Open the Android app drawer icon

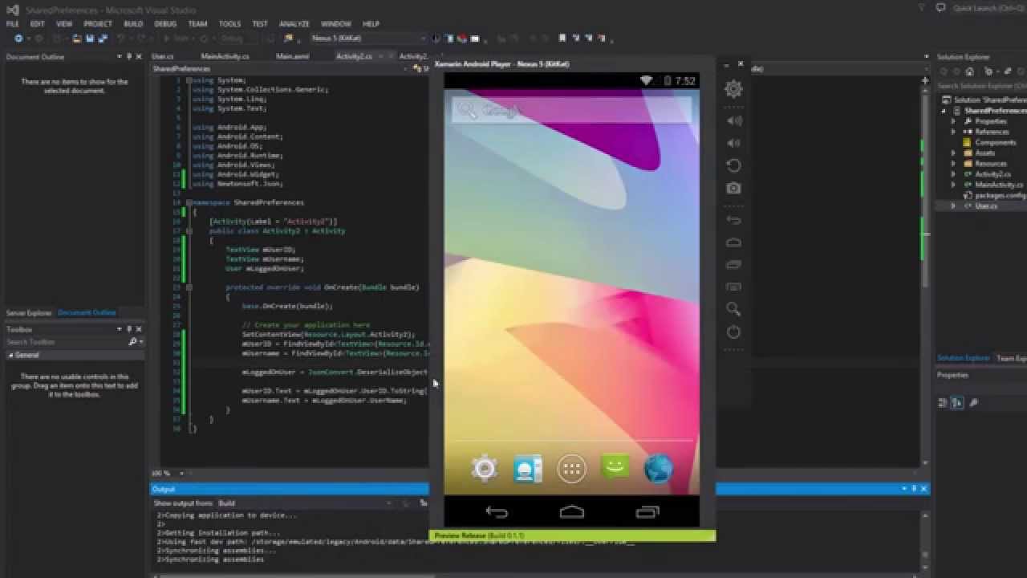pos(571,469)
